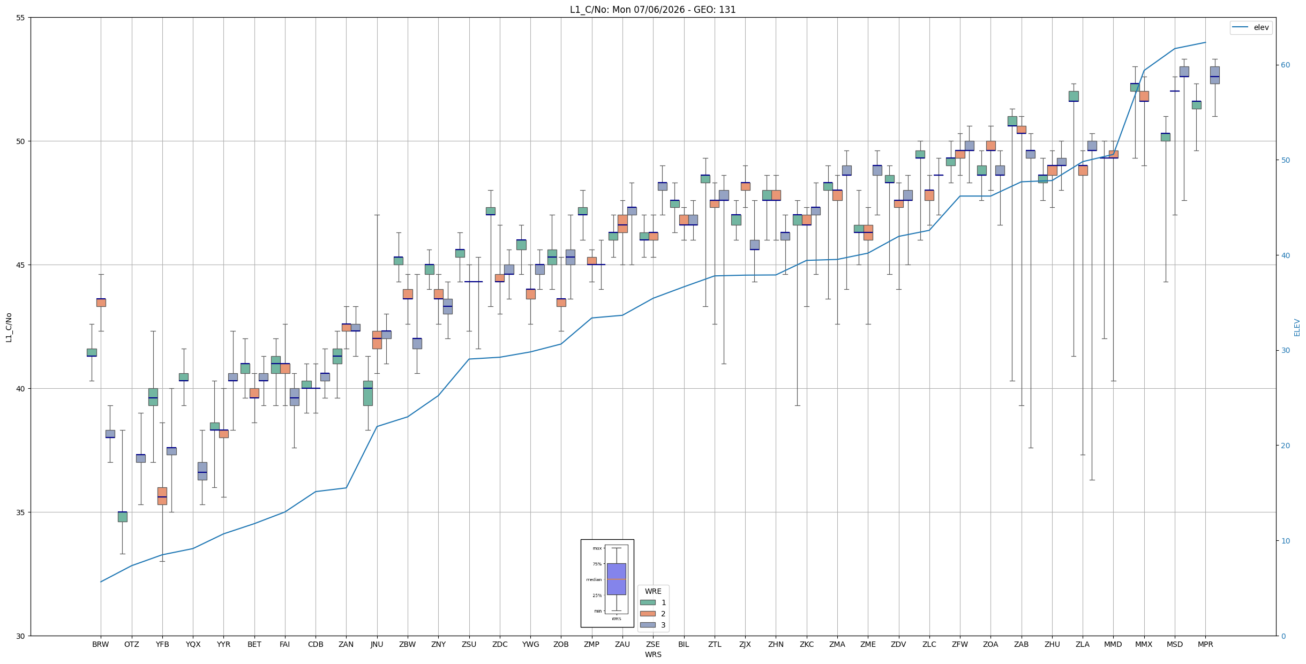This screenshot has height=664, width=1306.
Task: Click the WRS x-axis title
Action: pos(653,654)
